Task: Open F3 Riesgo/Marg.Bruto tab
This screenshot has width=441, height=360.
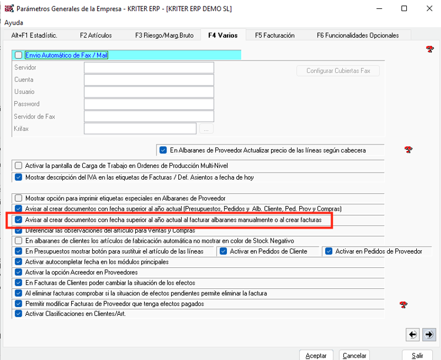Action: pyautogui.click(x=164, y=35)
